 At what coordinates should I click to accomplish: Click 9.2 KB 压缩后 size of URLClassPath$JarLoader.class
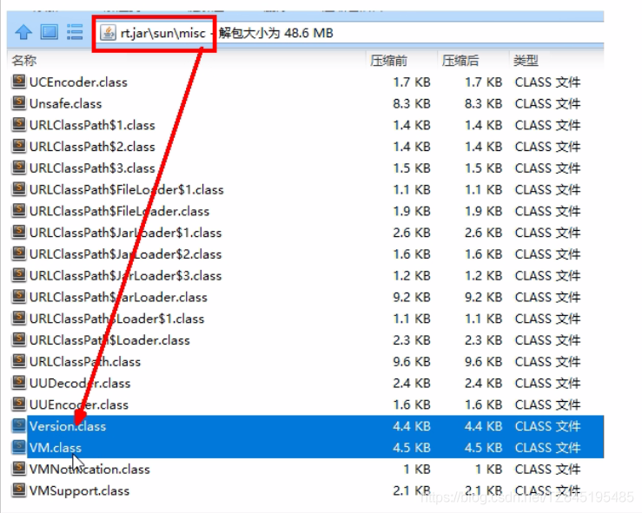click(483, 297)
